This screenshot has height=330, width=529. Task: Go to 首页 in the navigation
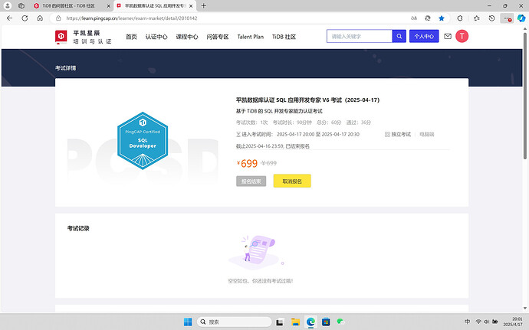point(131,37)
